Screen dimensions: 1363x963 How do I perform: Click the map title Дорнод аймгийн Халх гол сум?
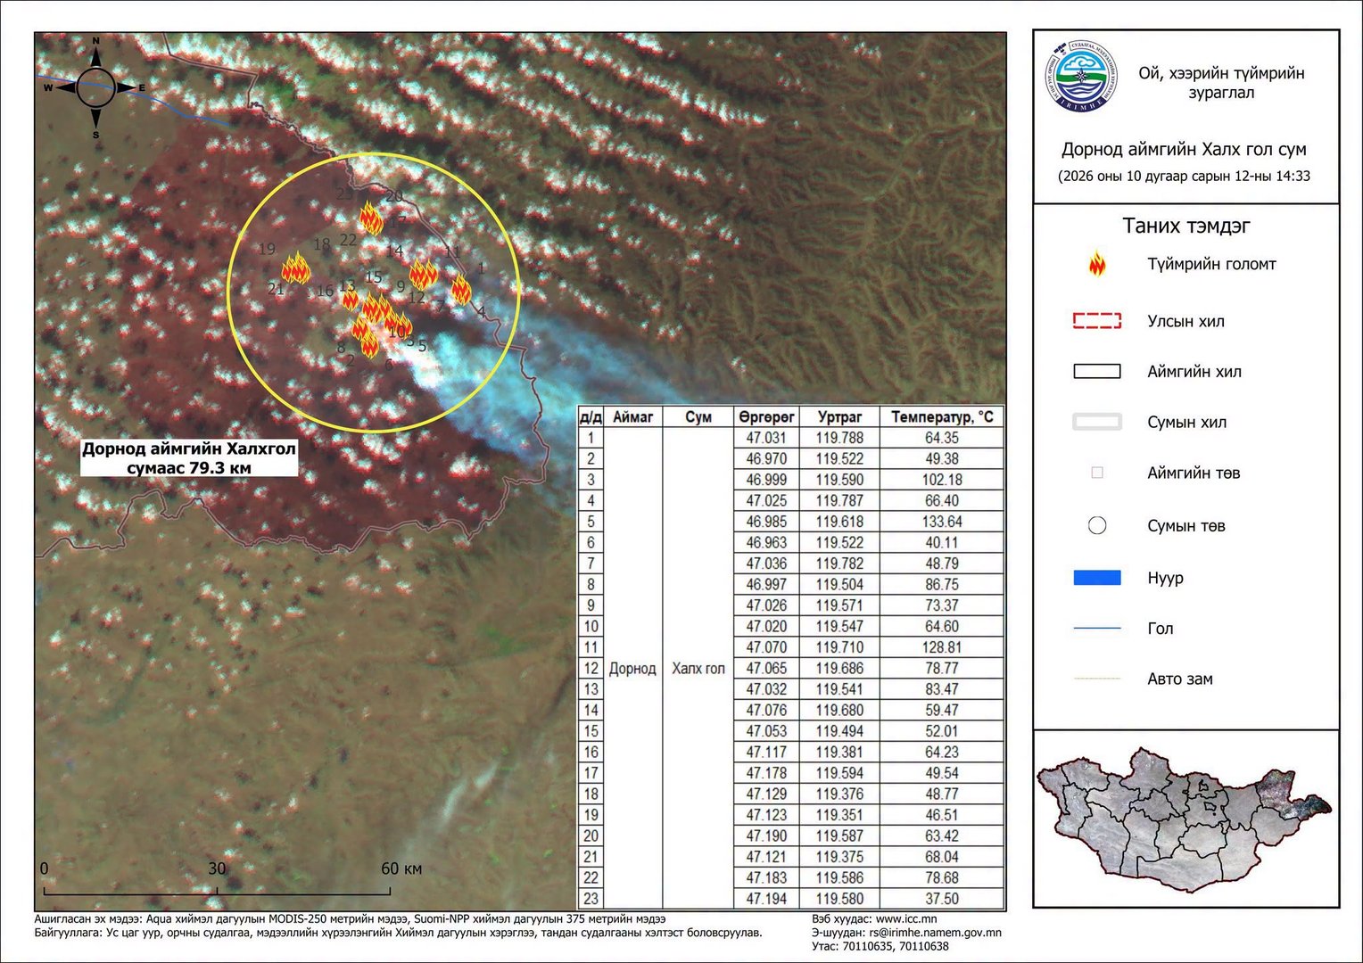[x=1185, y=149]
